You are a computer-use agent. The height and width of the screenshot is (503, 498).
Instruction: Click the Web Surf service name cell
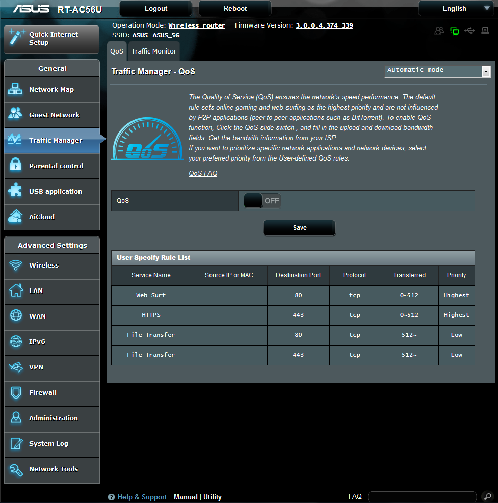151,295
